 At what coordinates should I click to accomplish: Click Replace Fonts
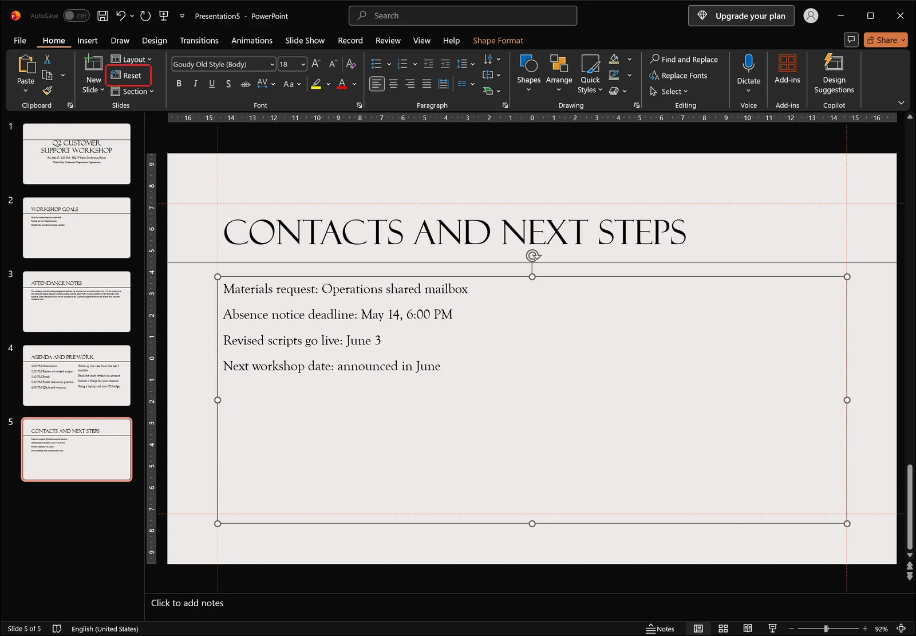coord(678,75)
